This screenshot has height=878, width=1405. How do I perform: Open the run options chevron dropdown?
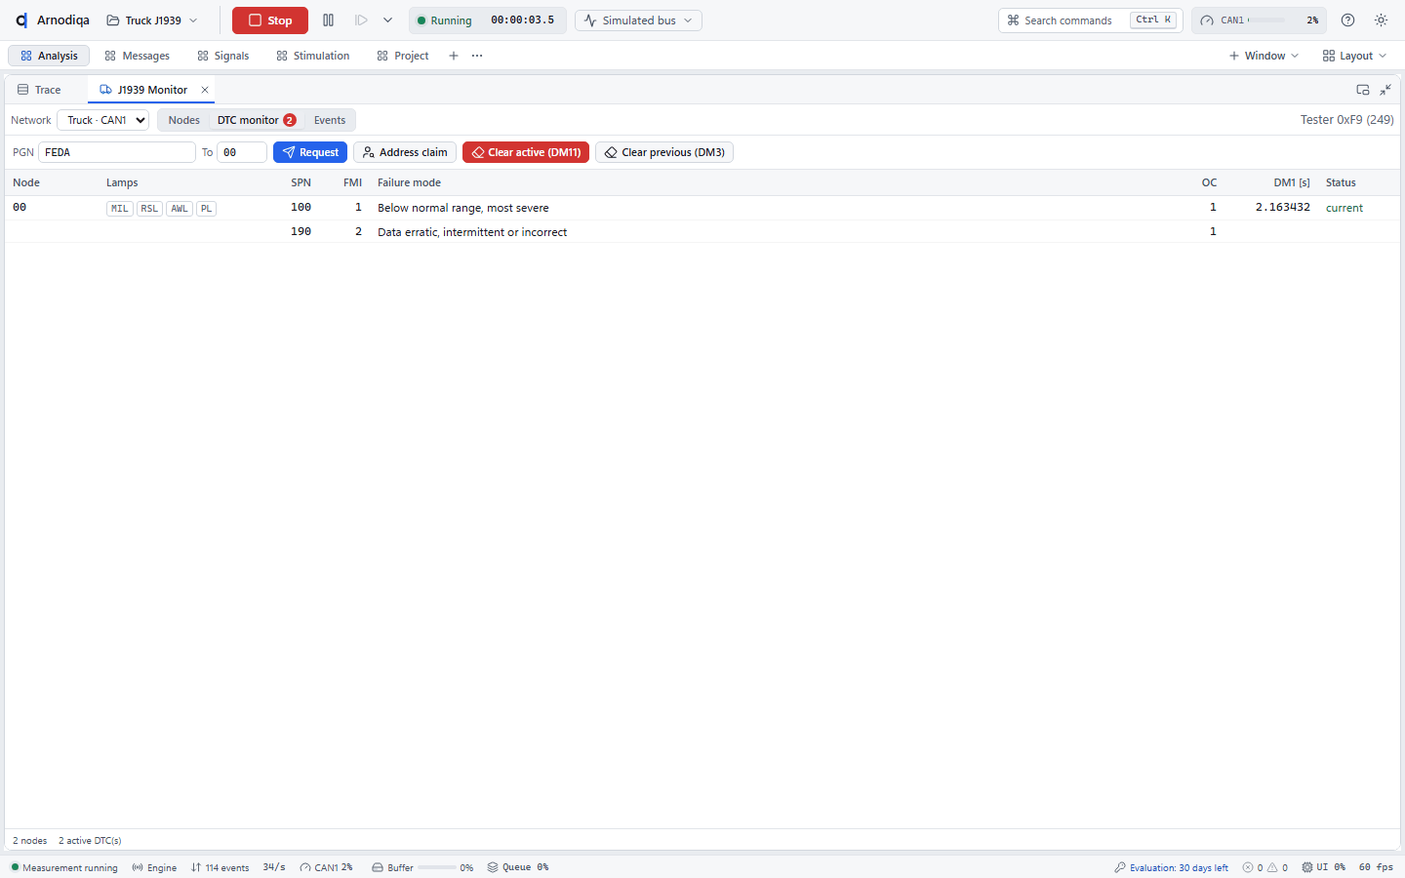pos(387,20)
